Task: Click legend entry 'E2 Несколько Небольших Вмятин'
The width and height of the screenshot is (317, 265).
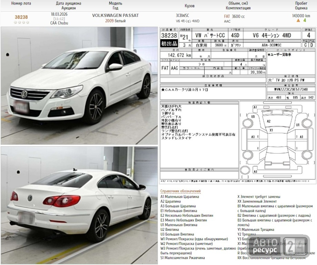Action: (x=187, y=215)
